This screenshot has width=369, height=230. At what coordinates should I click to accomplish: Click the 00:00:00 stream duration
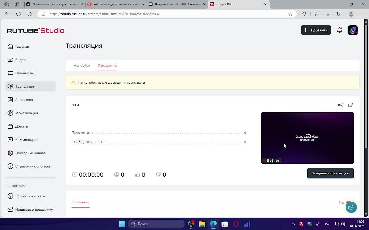88,175
